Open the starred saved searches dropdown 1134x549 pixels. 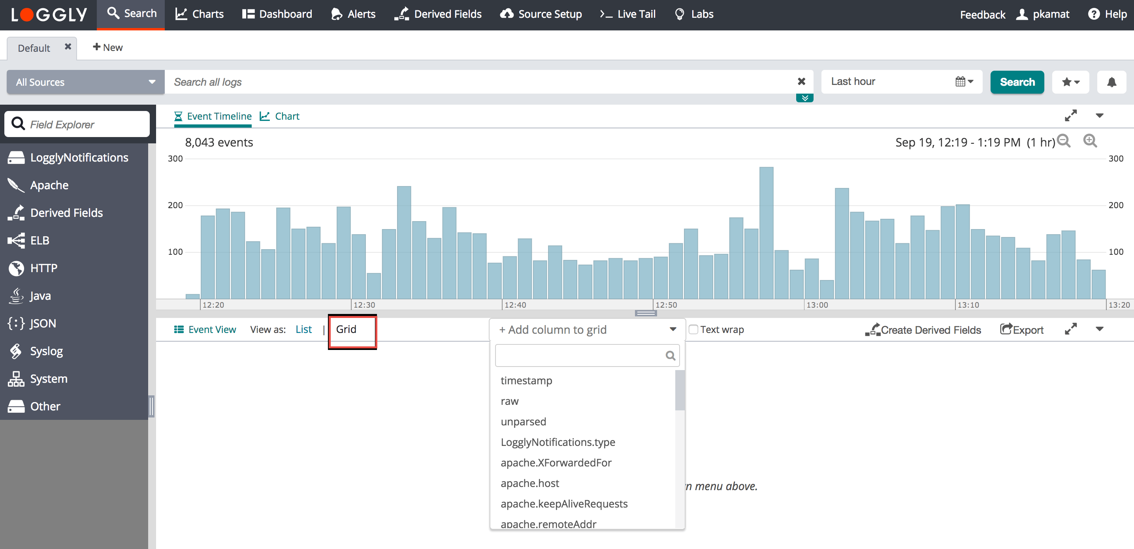[x=1070, y=82]
